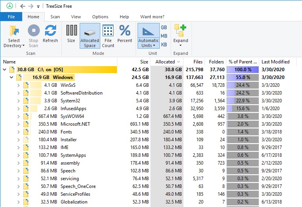This screenshot has height=207, width=302.
Task: Set unit to GB
Action: [x=164, y=28]
